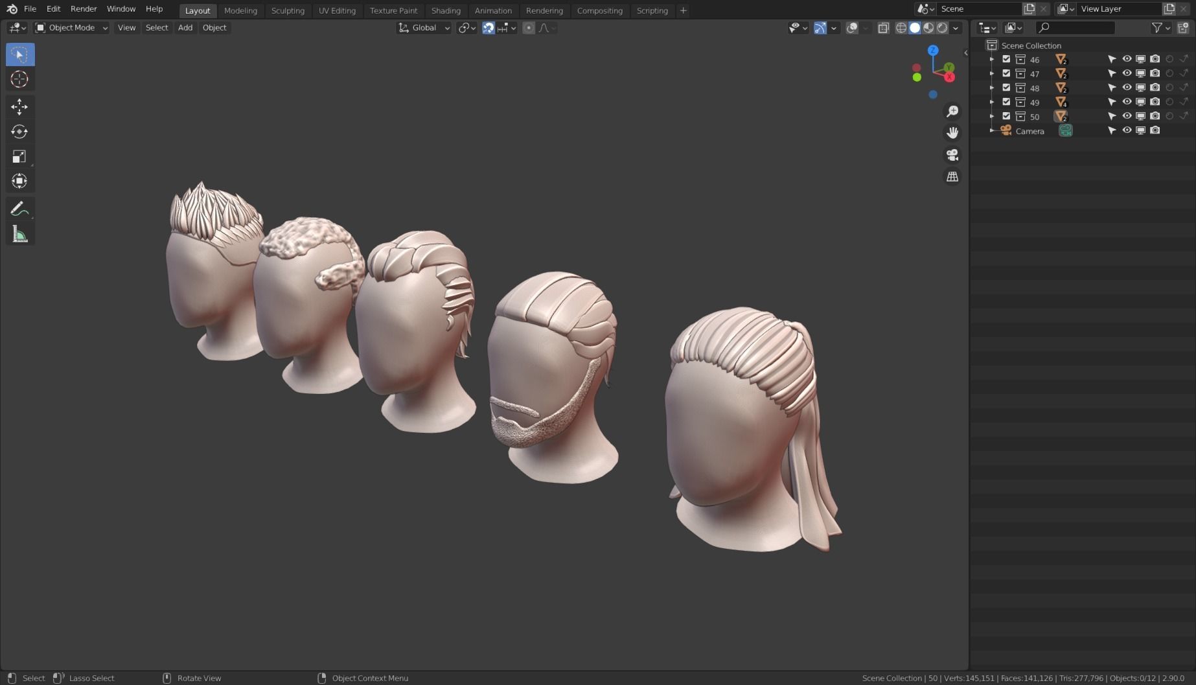1196x685 pixels.
Task: Switch to rendered viewport shading
Action: (942, 28)
